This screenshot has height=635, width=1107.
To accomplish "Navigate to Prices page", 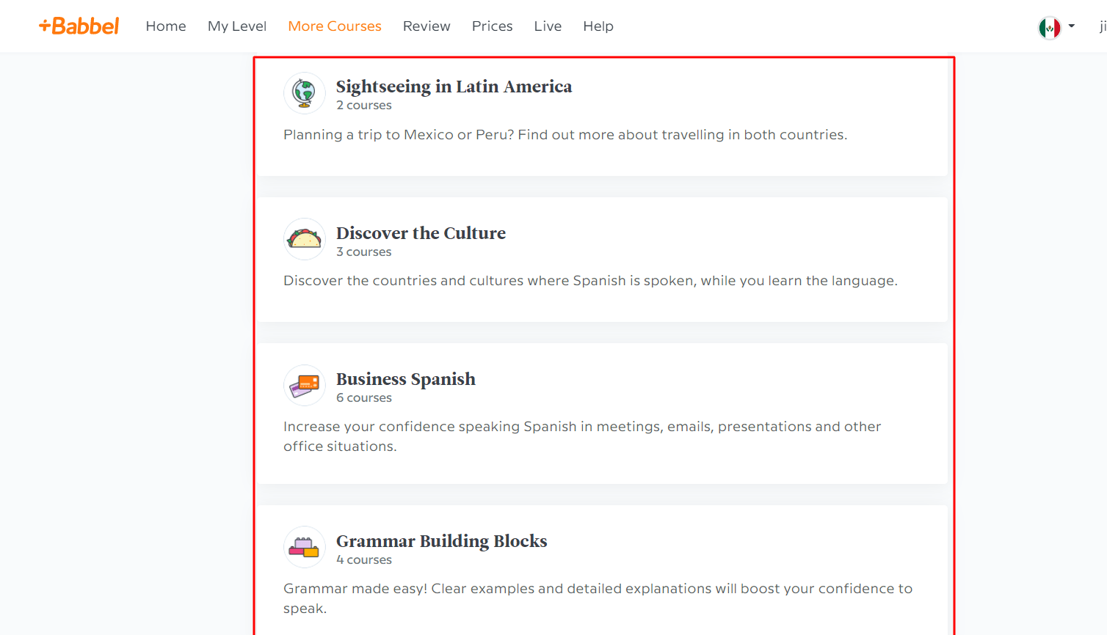I will tap(492, 26).
